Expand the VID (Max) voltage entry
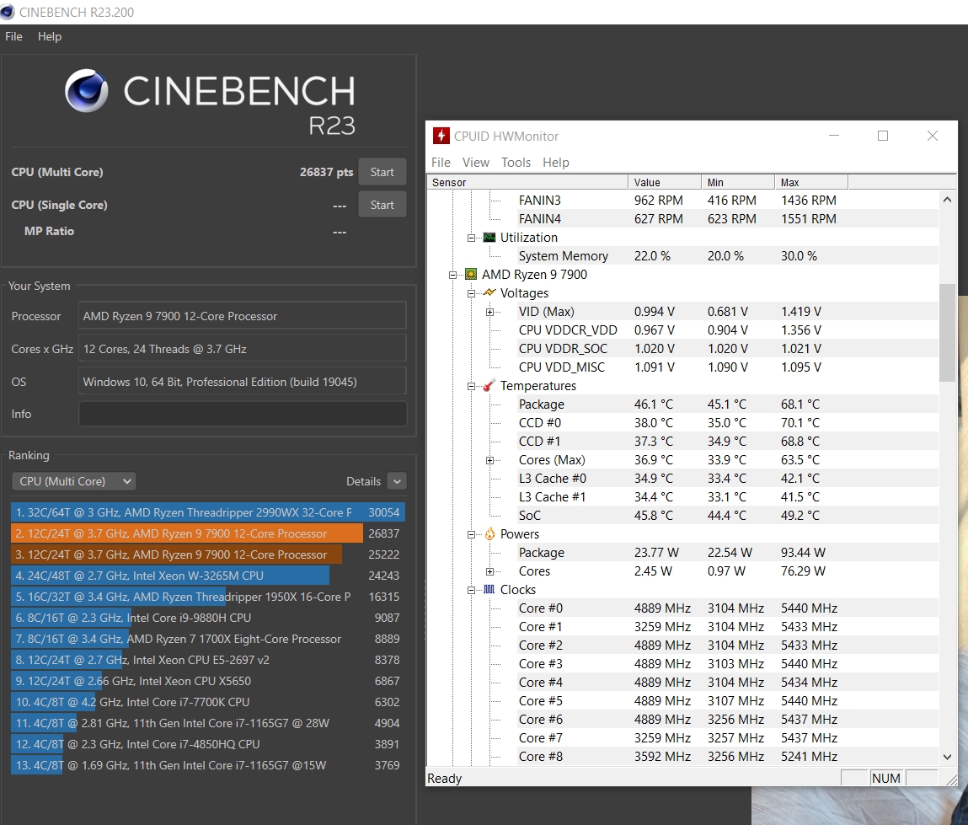 coord(490,312)
